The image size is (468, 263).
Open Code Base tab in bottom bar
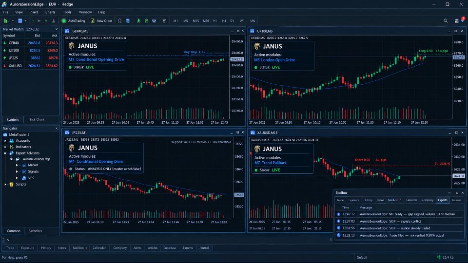click(170, 248)
